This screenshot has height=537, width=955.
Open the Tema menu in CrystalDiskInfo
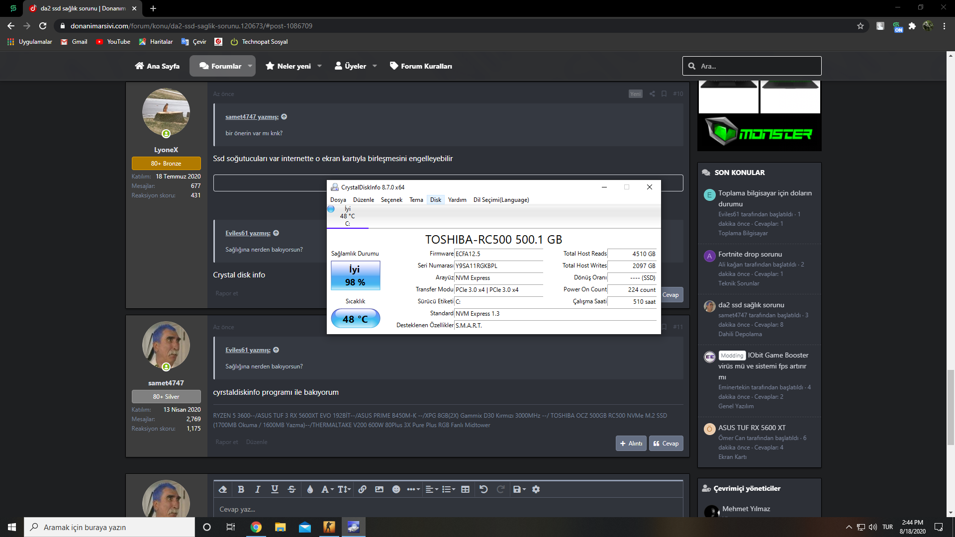(416, 200)
